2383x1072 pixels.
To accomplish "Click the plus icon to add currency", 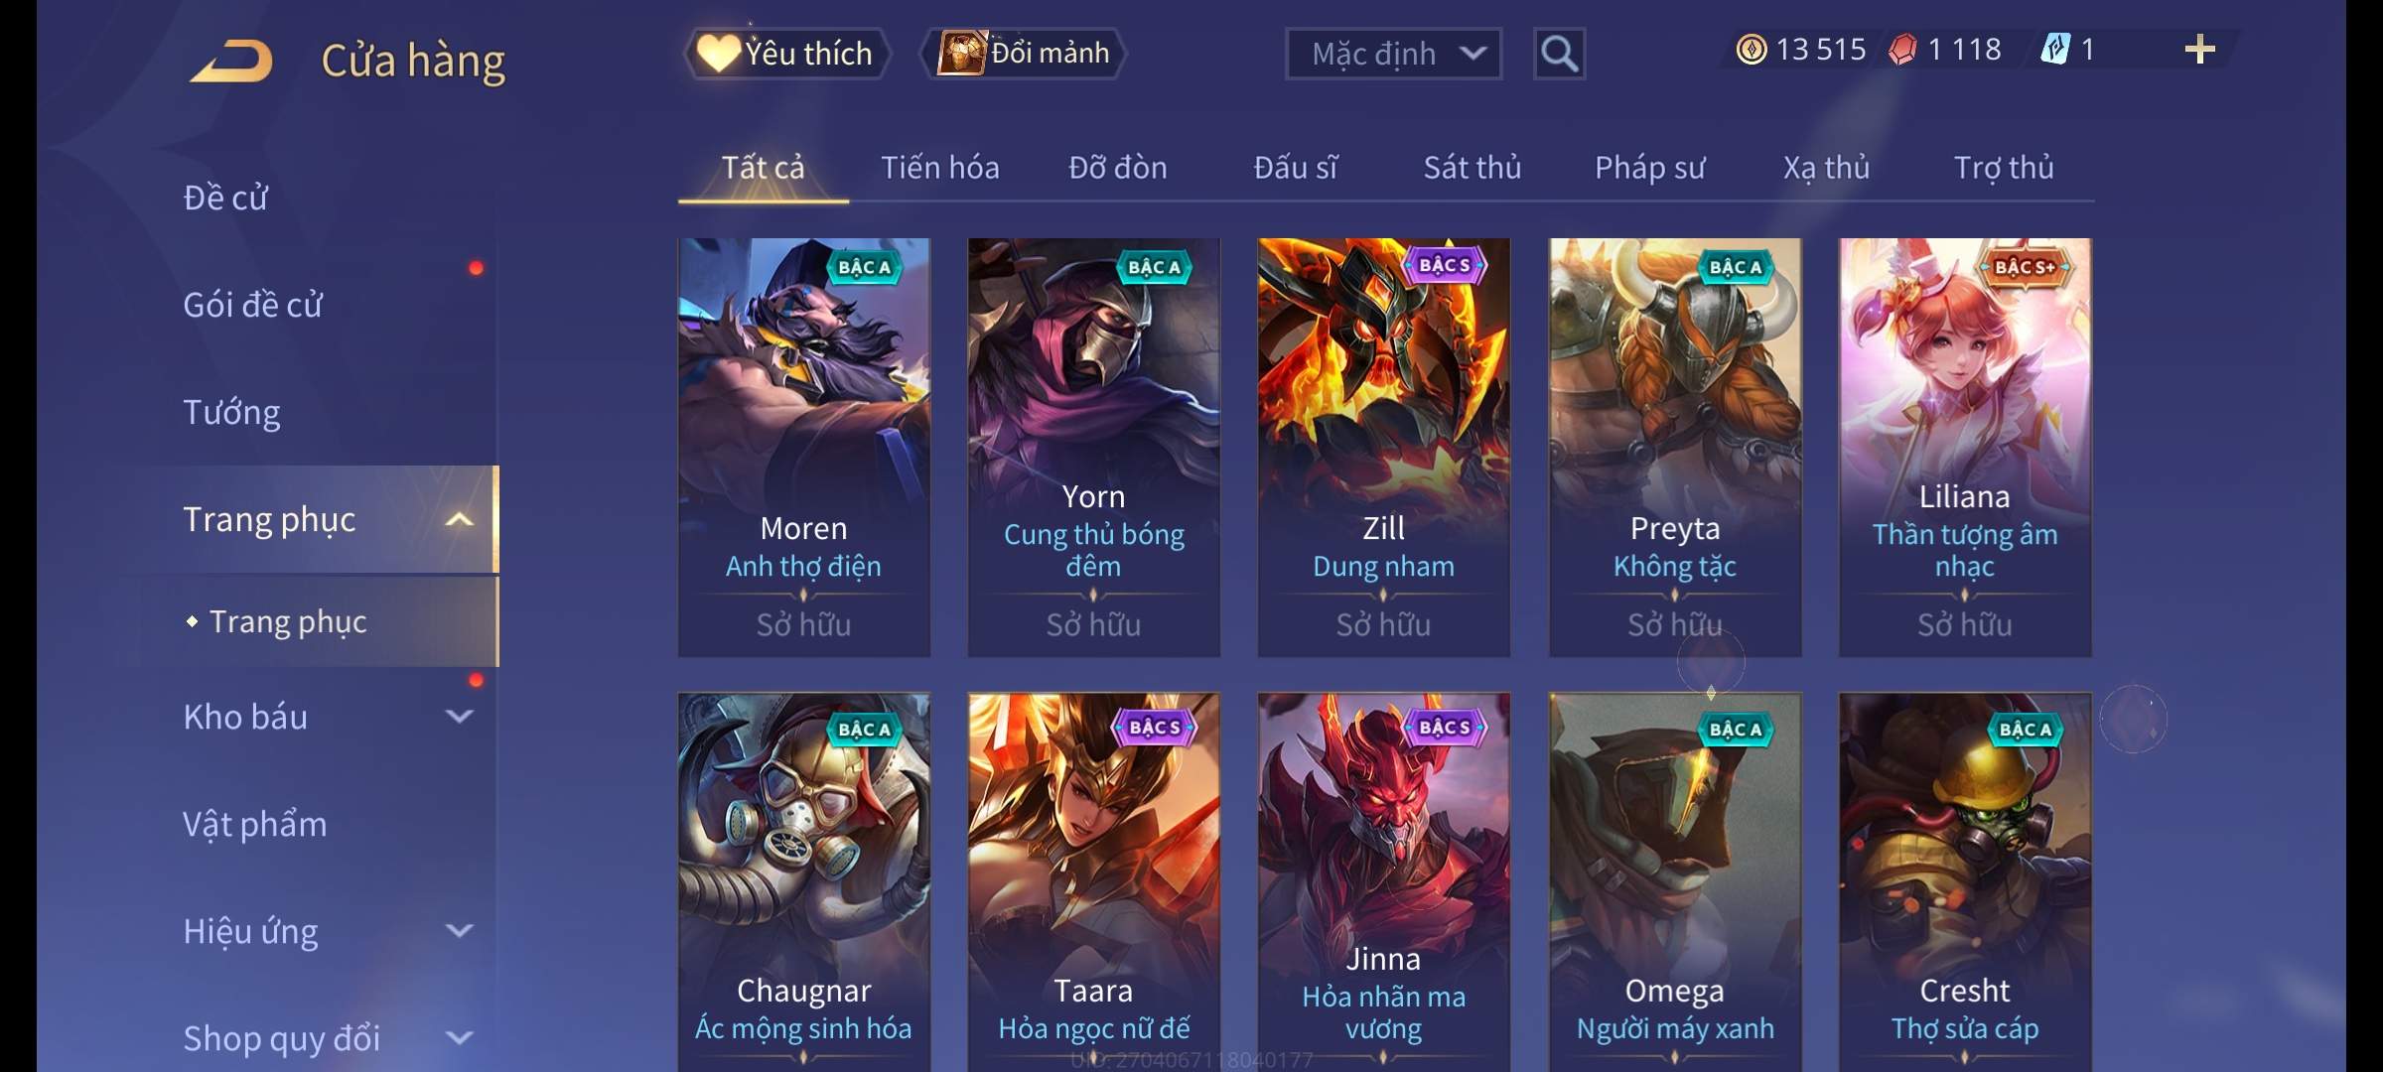I will click(x=2199, y=50).
